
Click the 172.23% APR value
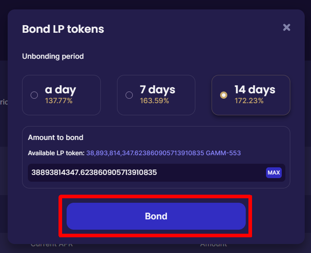coord(249,101)
